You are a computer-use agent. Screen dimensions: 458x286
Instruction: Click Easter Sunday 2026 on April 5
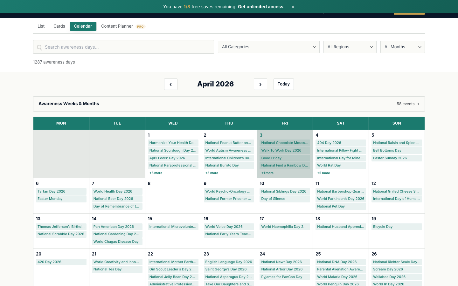[x=390, y=158]
